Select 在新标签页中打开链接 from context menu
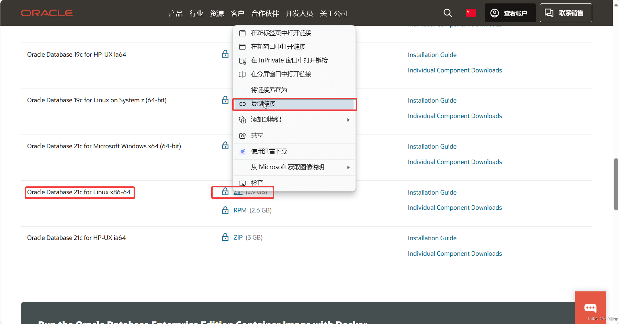The image size is (619, 324). (x=281, y=33)
